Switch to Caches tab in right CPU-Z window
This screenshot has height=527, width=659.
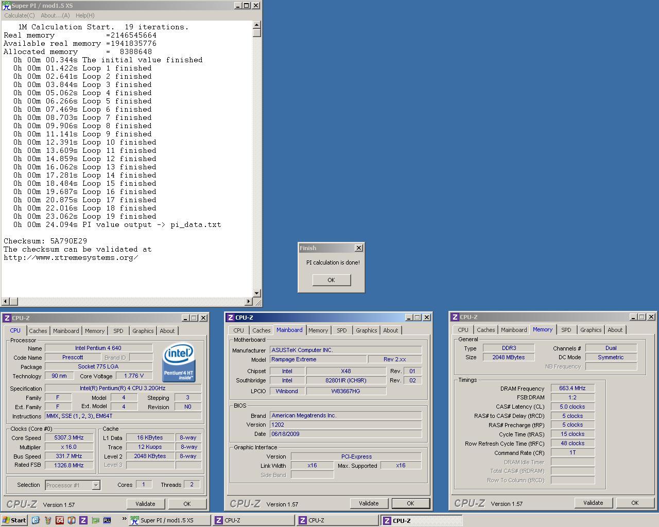[485, 330]
